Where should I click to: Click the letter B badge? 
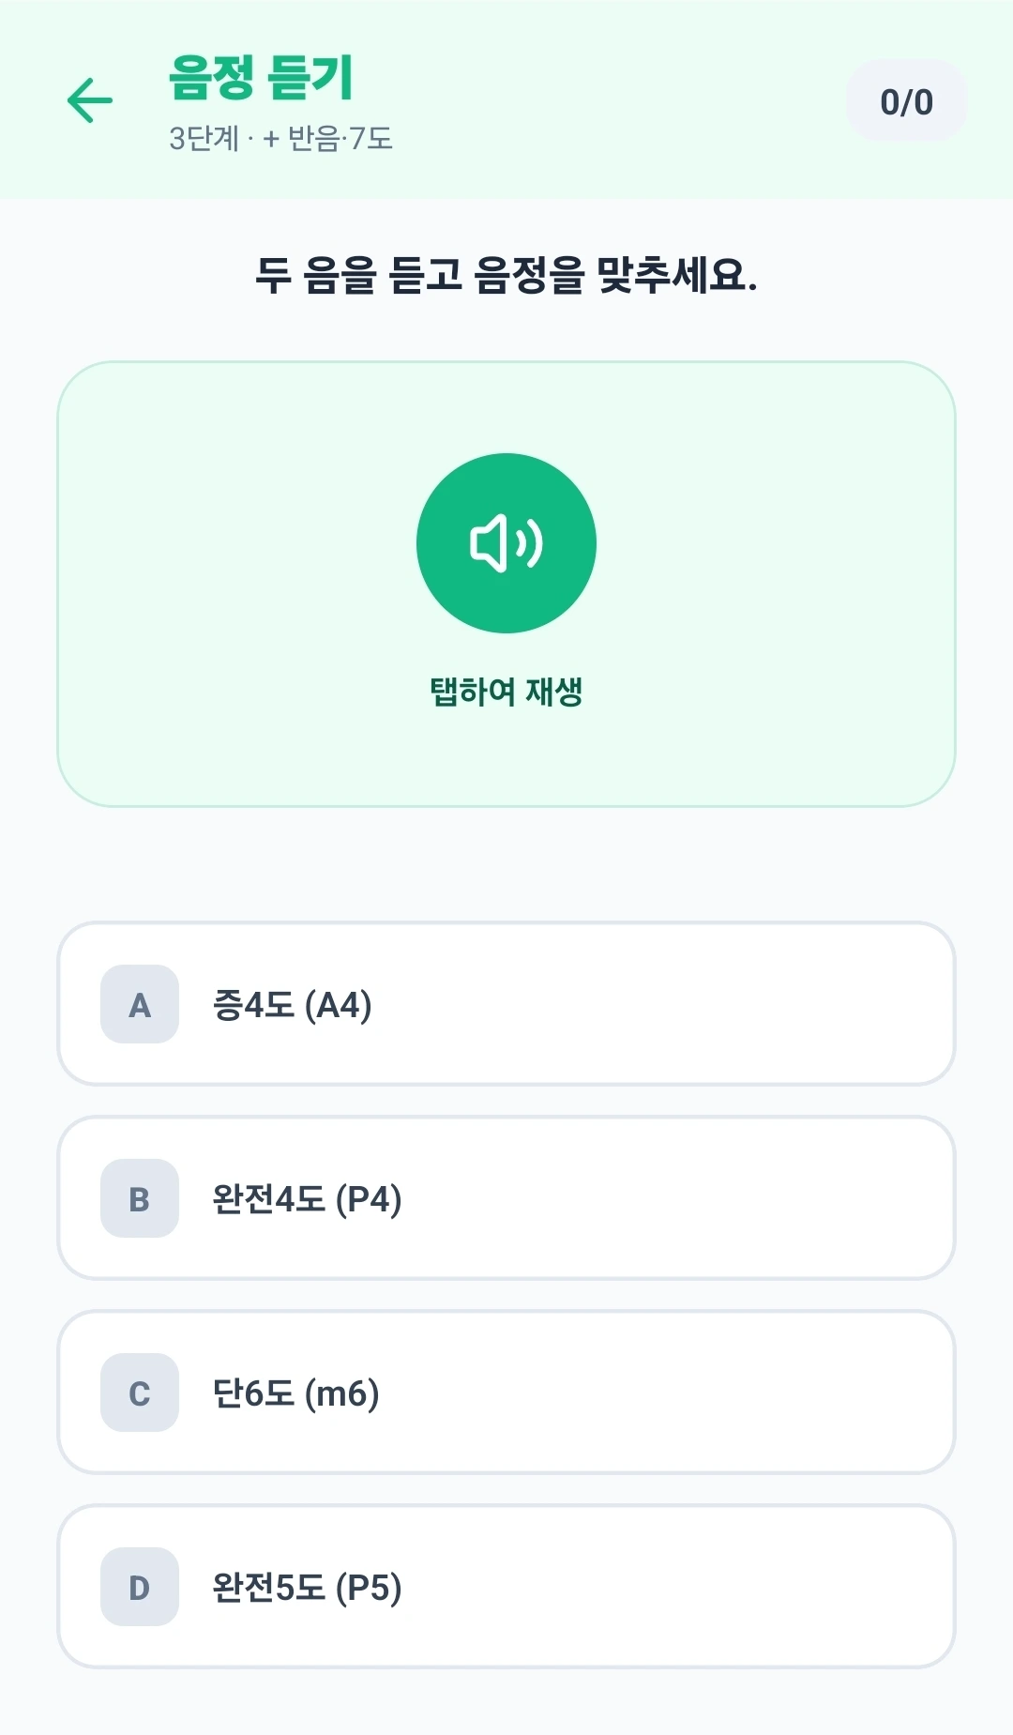point(140,1199)
